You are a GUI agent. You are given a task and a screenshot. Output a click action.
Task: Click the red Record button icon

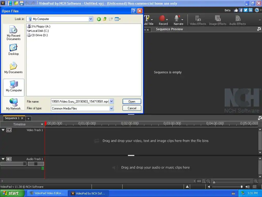162,18
